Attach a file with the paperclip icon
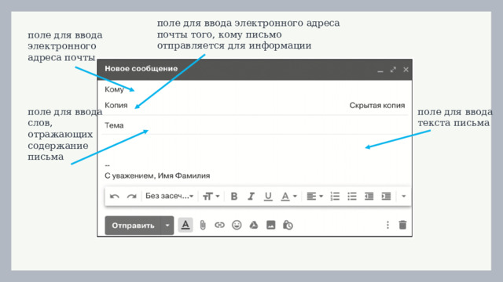The height and width of the screenshot is (282, 503). pos(203,226)
